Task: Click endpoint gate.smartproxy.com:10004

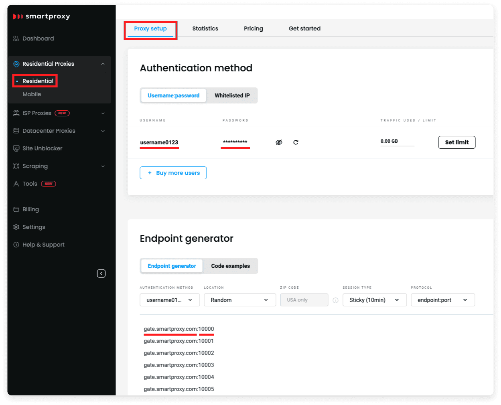Action: point(179,377)
